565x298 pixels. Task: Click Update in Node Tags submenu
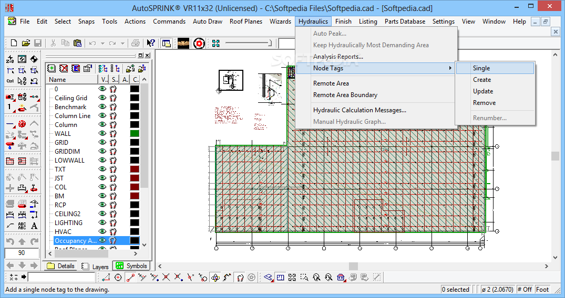[x=483, y=91]
